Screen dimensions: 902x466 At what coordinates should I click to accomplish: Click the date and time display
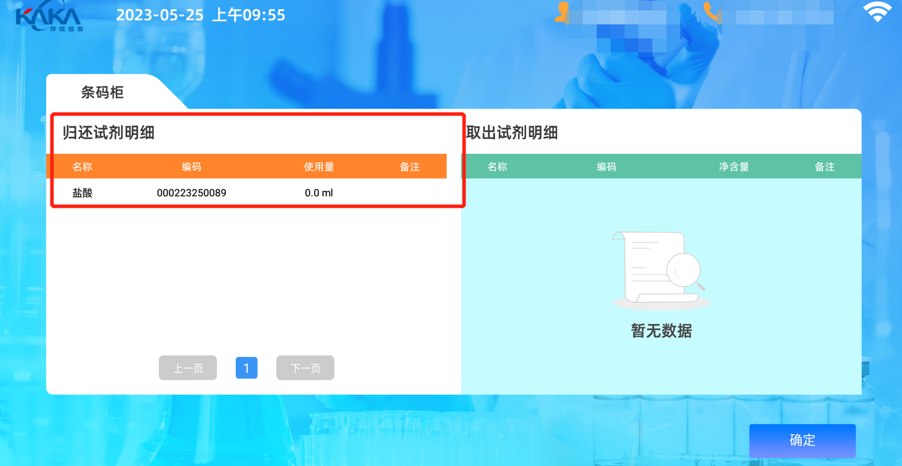click(x=201, y=15)
